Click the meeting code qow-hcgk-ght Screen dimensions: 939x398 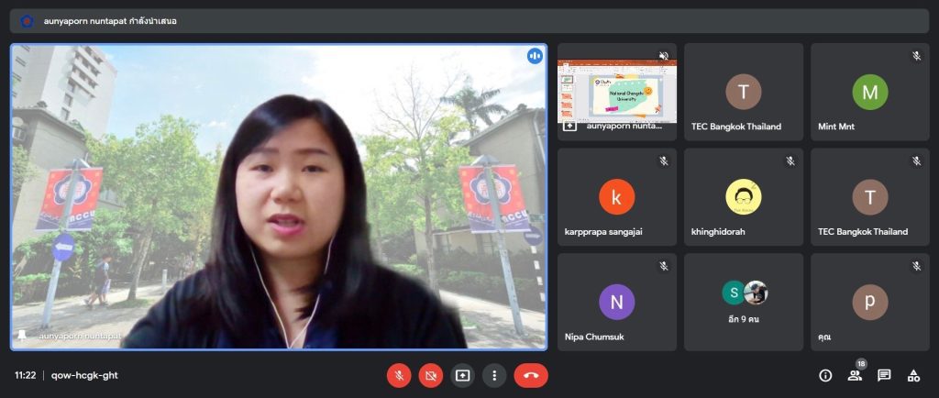tap(84, 375)
